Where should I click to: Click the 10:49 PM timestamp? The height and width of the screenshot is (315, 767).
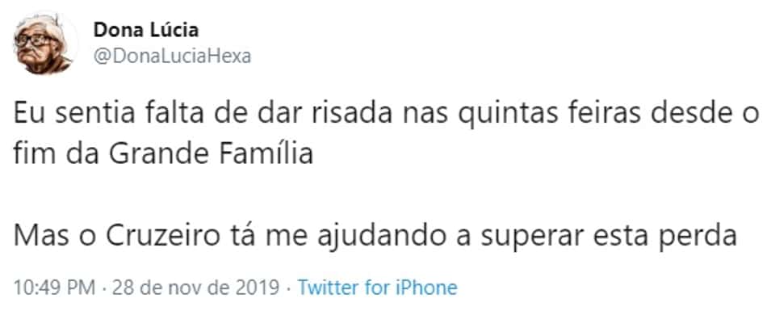(x=54, y=287)
